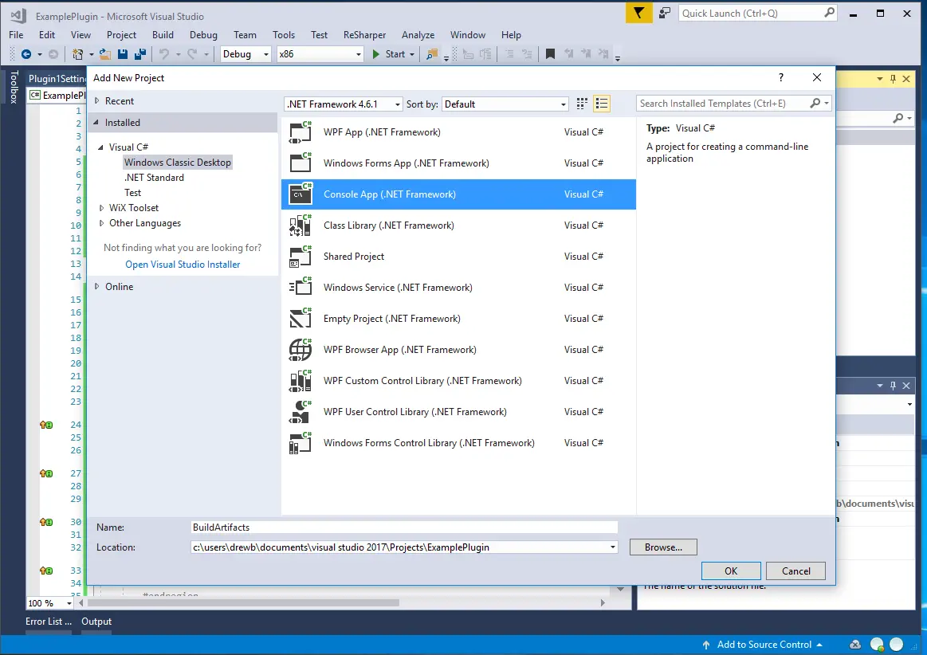
Task: Click the Empty Project template icon
Action: (300, 319)
